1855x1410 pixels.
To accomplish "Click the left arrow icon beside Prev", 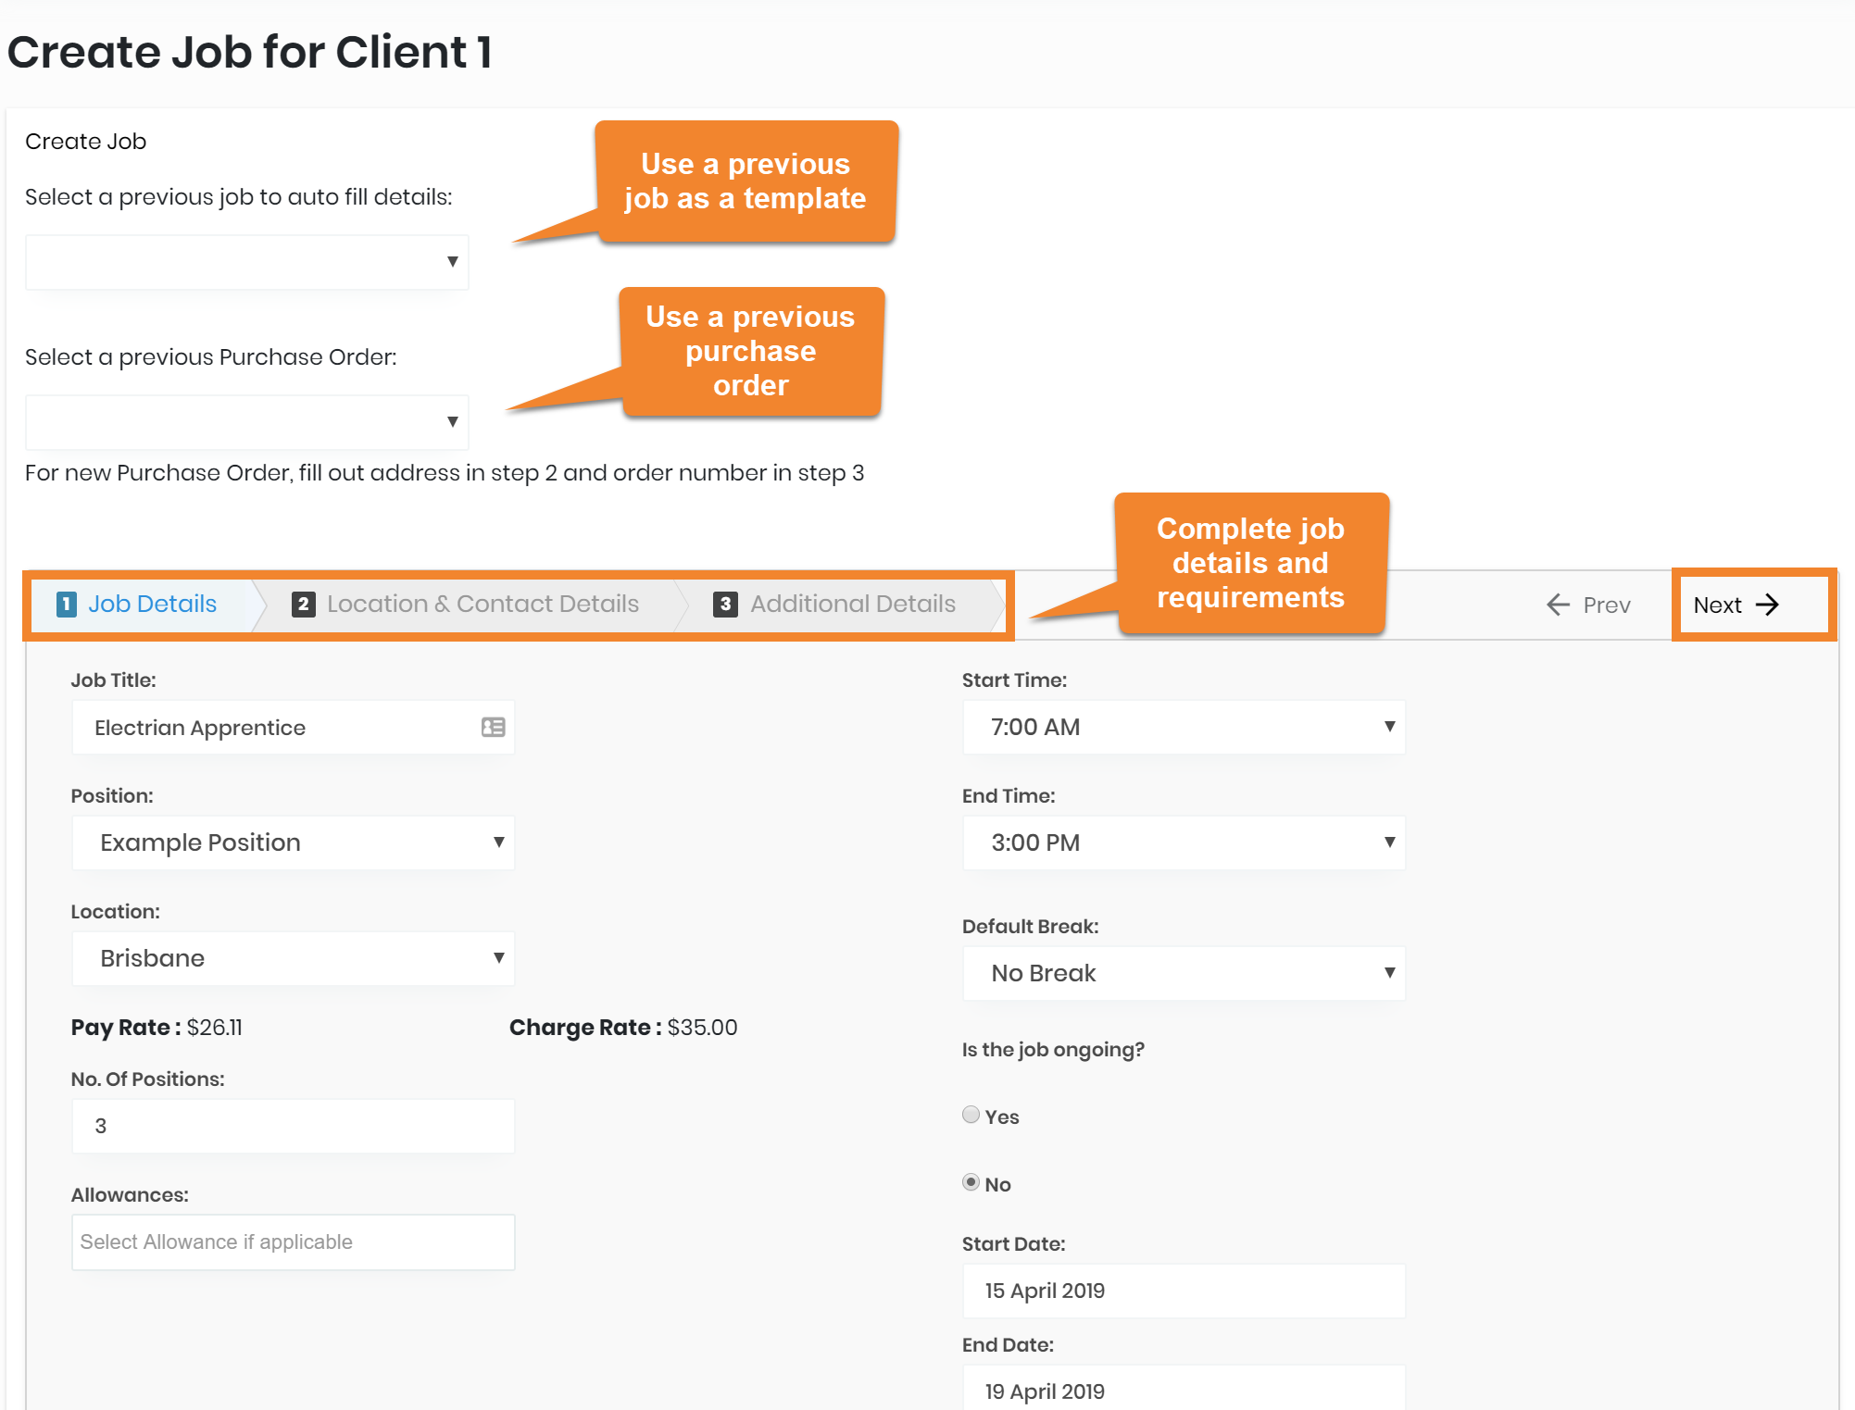I will coord(1558,605).
